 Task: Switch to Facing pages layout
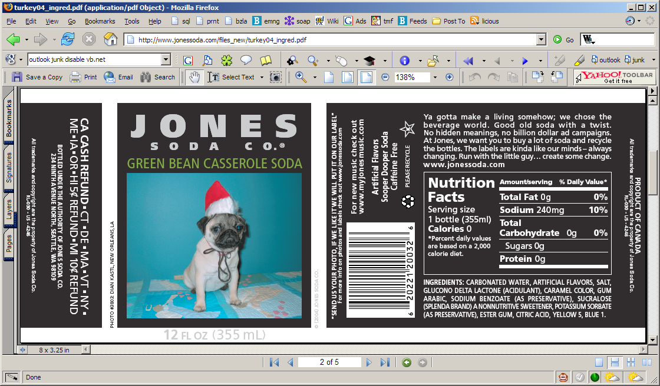pyautogui.click(x=646, y=362)
